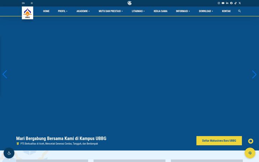Click the globe emblem in top bar

(129, 3)
